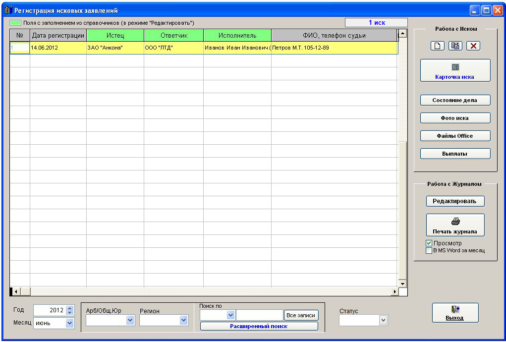Click the ФИО, телефон судьи column header
This screenshot has height=342, width=506.
point(334,36)
